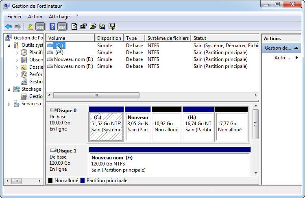The image size is (305, 198).
Task: Click the tree pane scroll right arrow
Action: tap(40, 181)
